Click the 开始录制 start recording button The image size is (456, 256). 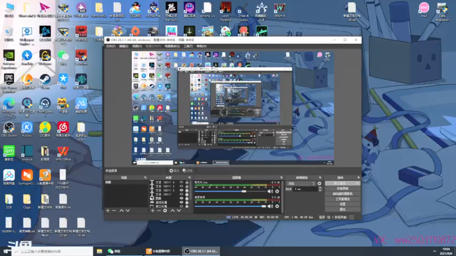[x=343, y=189]
